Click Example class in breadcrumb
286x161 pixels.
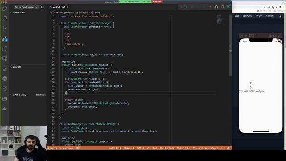click(83, 13)
